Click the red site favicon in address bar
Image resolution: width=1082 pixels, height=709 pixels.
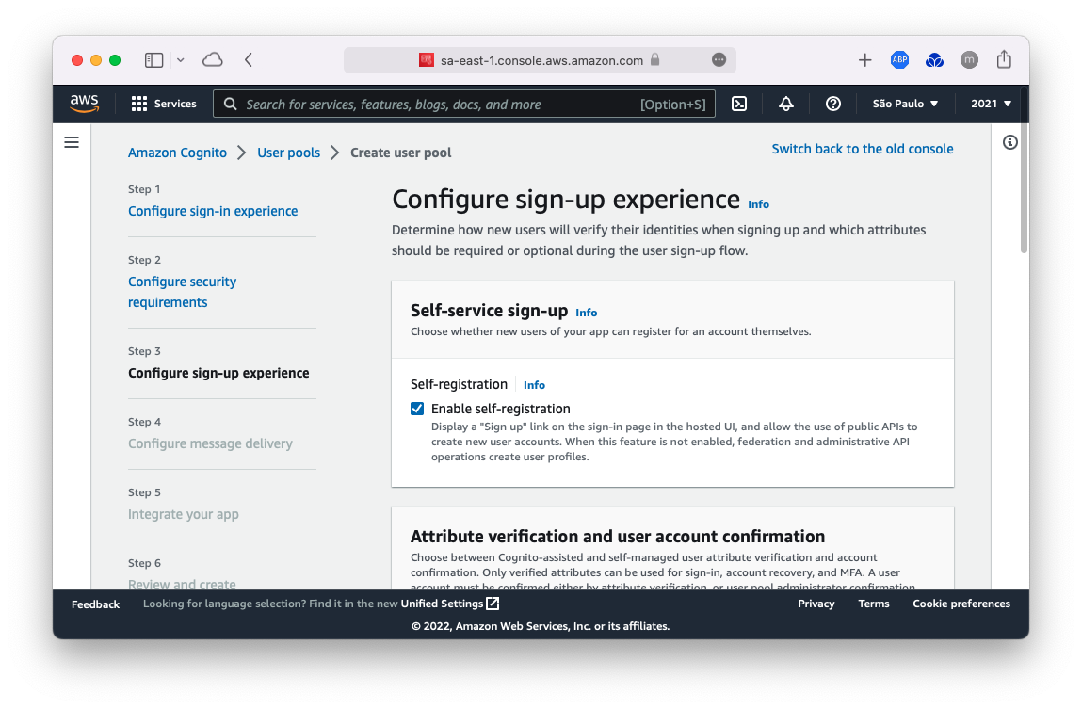427,60
